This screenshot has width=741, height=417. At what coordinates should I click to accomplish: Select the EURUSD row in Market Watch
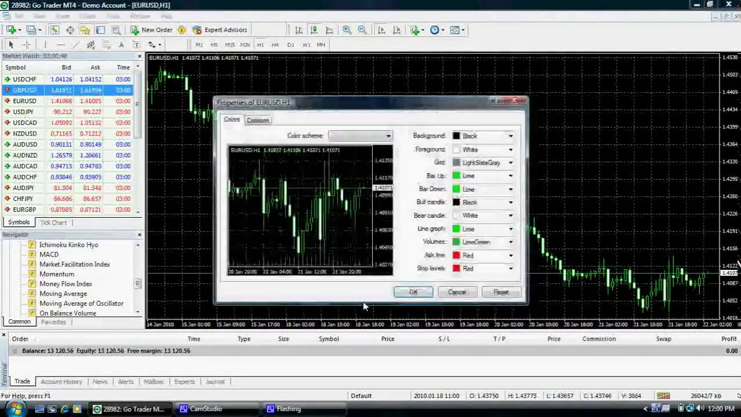click(67, 101)
